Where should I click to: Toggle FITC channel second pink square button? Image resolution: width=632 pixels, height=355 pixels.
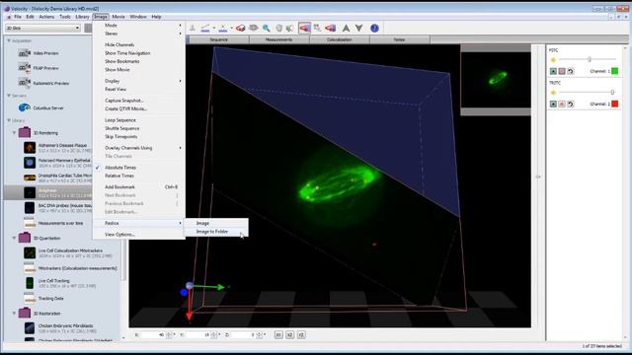562,71
